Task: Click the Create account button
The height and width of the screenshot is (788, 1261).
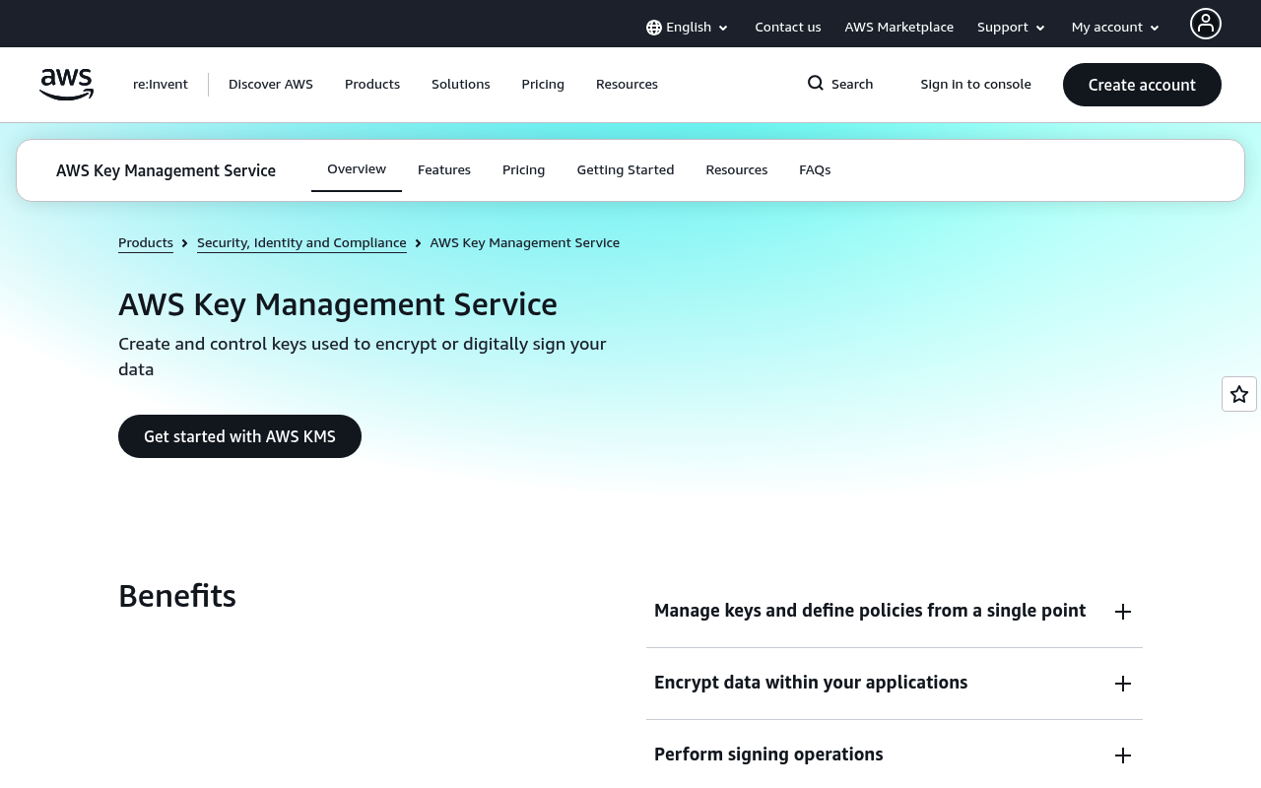Action: 1142,85
